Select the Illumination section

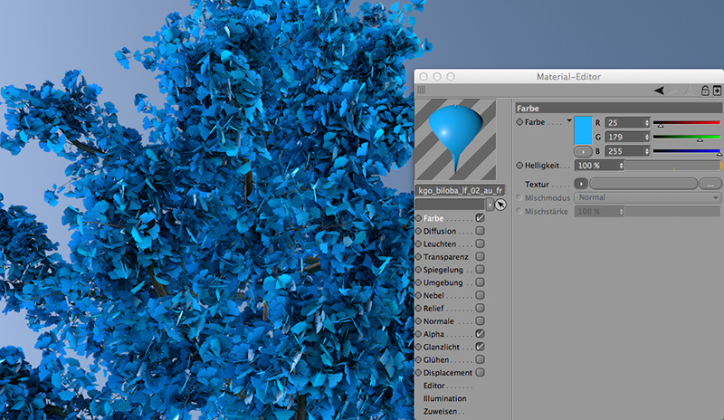pos(444,398)
